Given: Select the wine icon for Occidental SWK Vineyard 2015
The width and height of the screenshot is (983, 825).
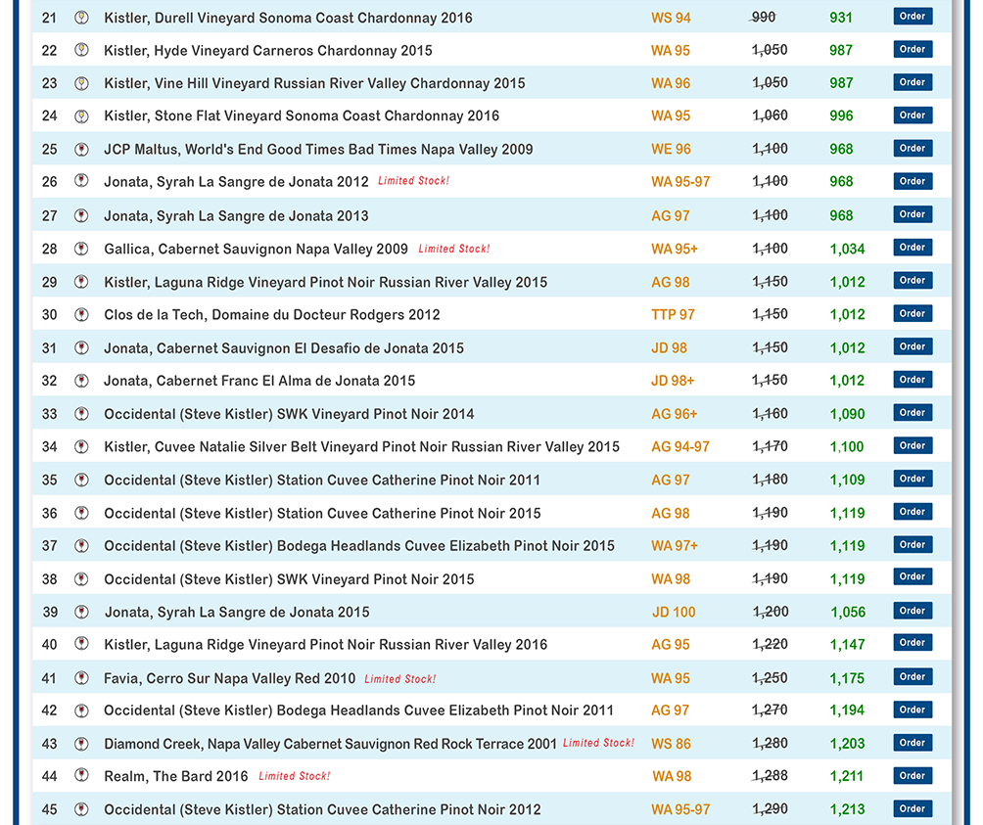Looking at the screenshot, I should (81, 578).
